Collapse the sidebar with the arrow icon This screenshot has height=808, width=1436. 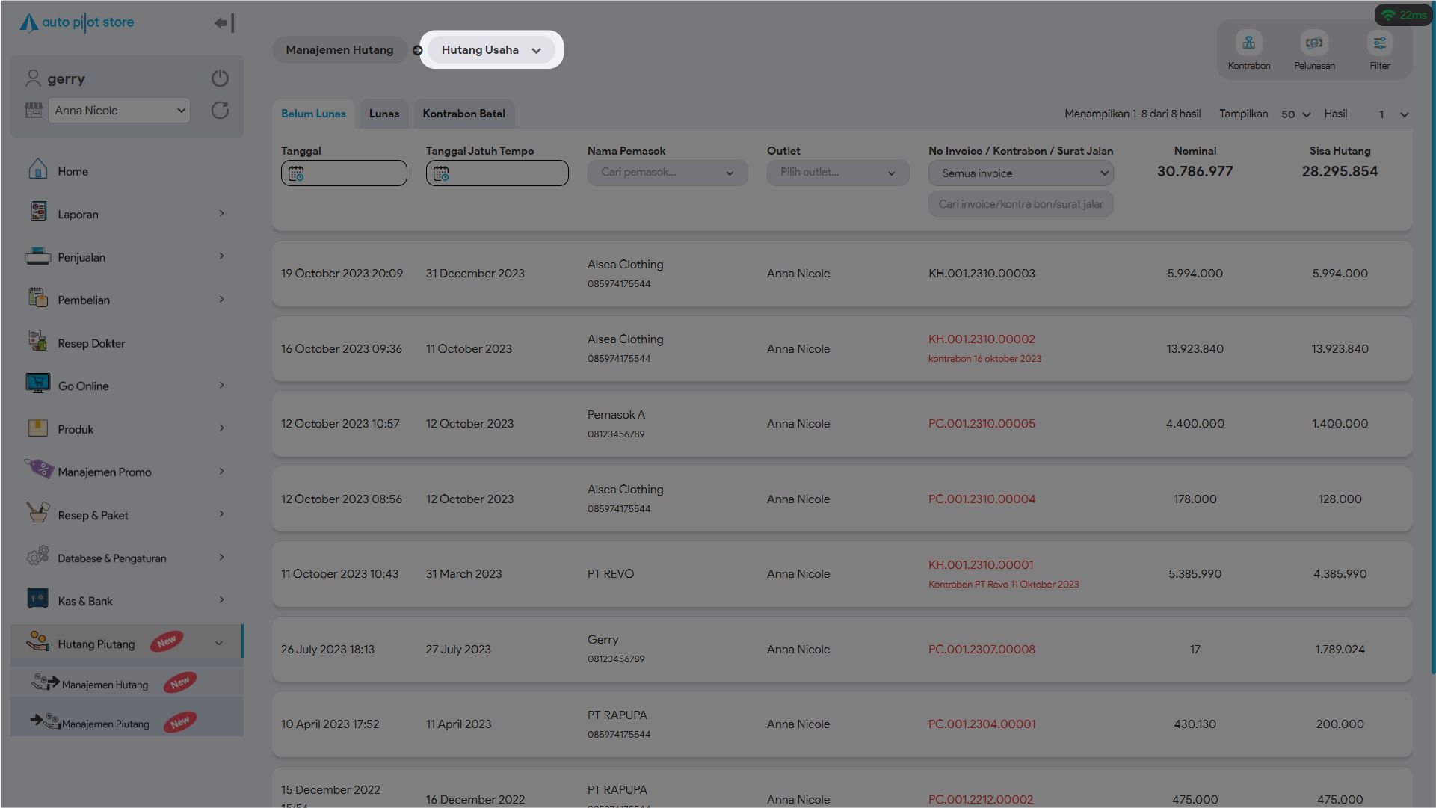224,23
